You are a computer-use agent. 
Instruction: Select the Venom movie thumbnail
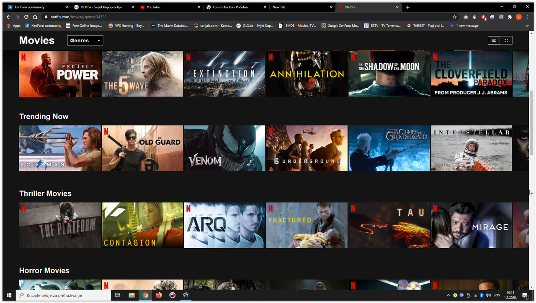tap(224, 148)
